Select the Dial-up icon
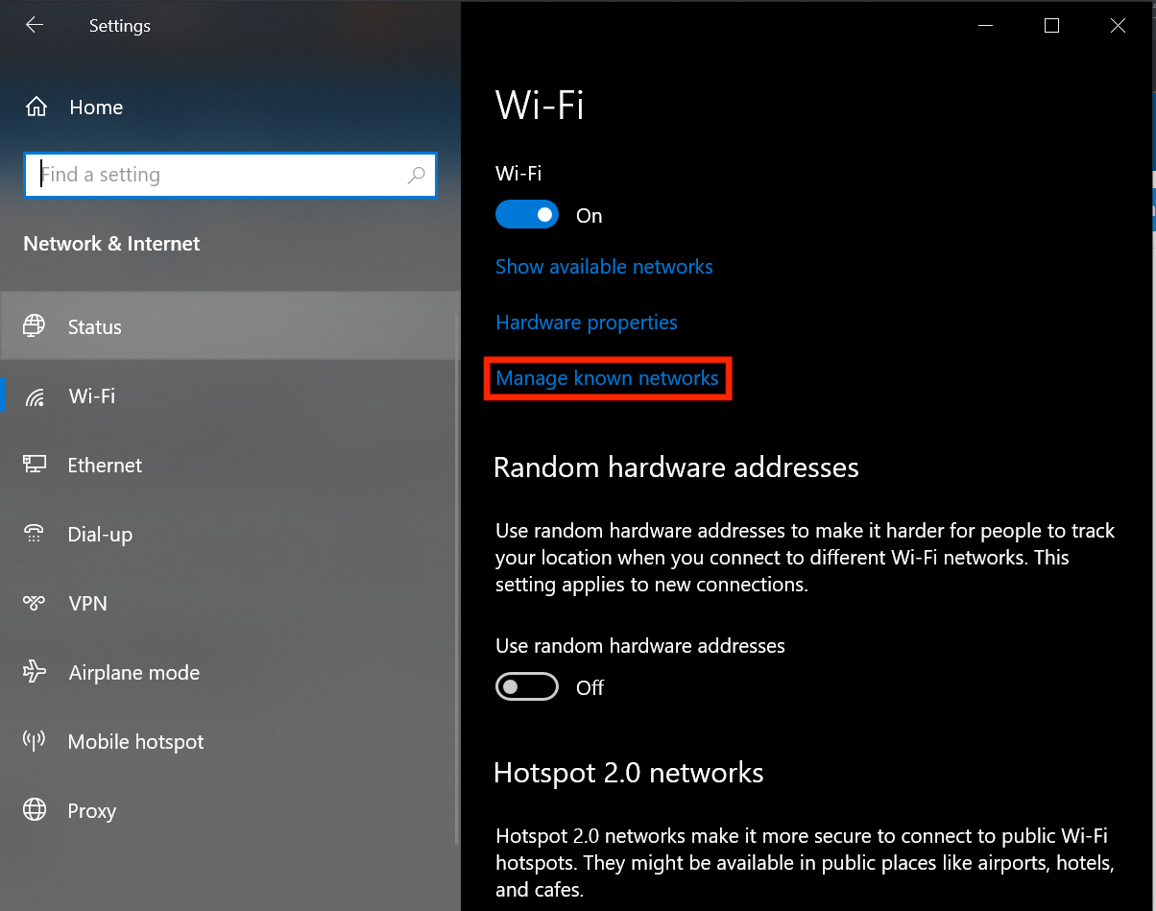This screenshot has height=911, width=1156. (x=35, y=535)
